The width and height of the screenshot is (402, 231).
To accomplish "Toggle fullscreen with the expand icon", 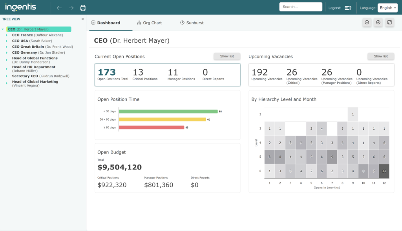I will tap(389, 22).
